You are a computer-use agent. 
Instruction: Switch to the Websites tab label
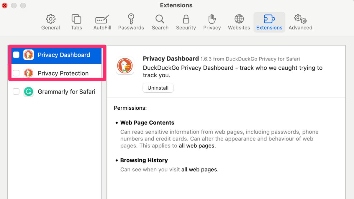point(239,28)
